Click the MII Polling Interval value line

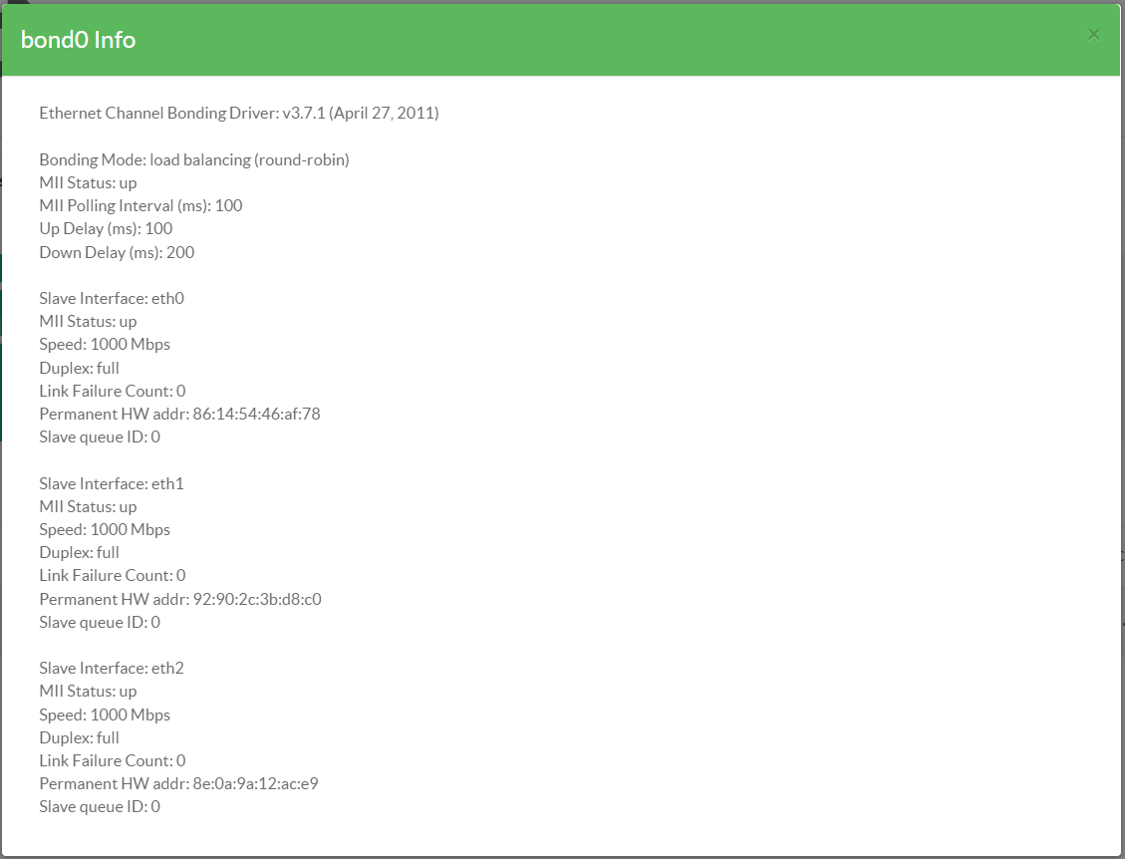click(141, 205)
